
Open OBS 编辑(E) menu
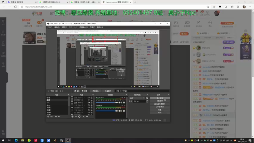click(x=57, y=27)
